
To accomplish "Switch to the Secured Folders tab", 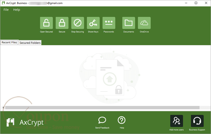I will (30, 43).
